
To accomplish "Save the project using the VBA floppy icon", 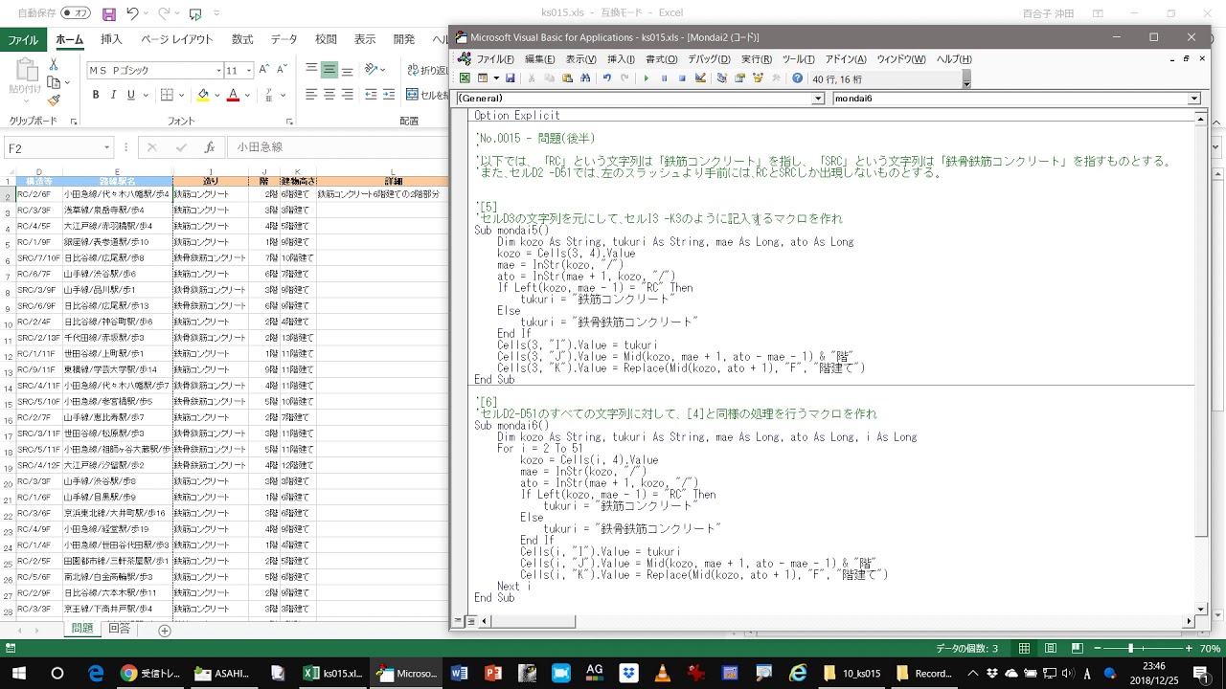I will [511, 78].
